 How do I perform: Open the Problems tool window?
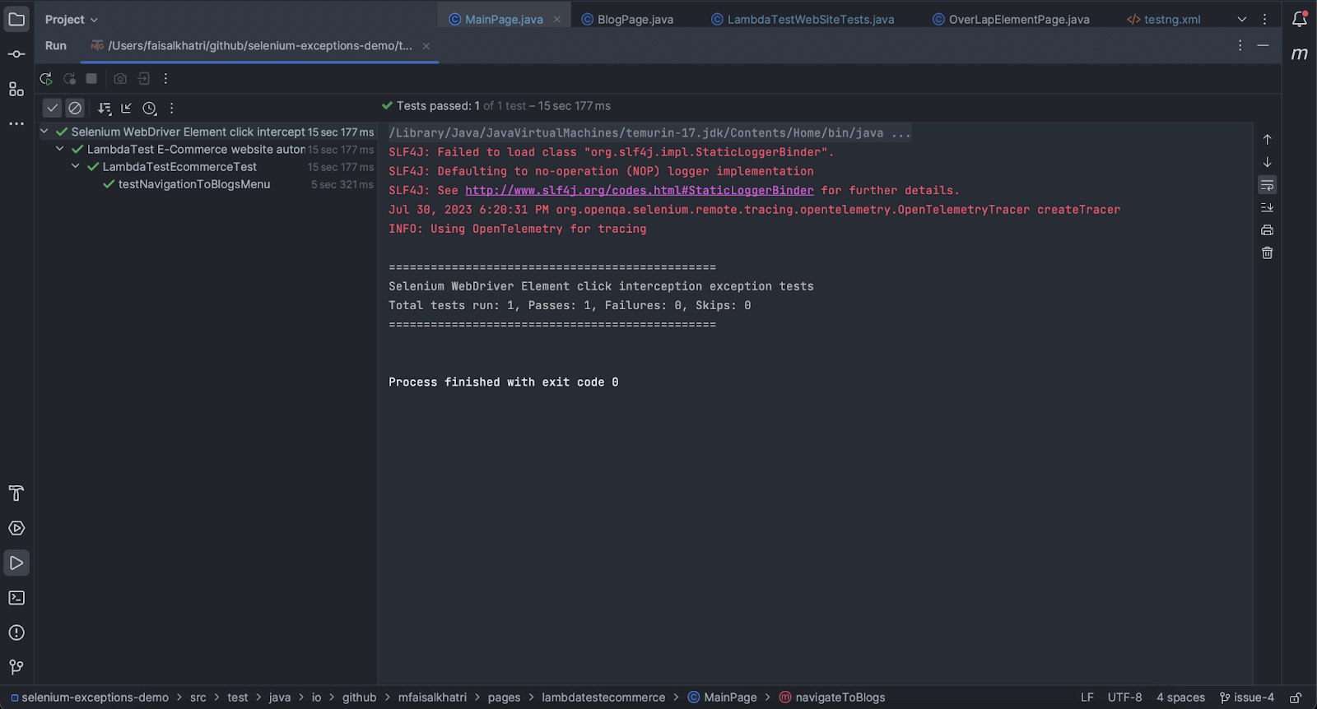tap(16, 633)
